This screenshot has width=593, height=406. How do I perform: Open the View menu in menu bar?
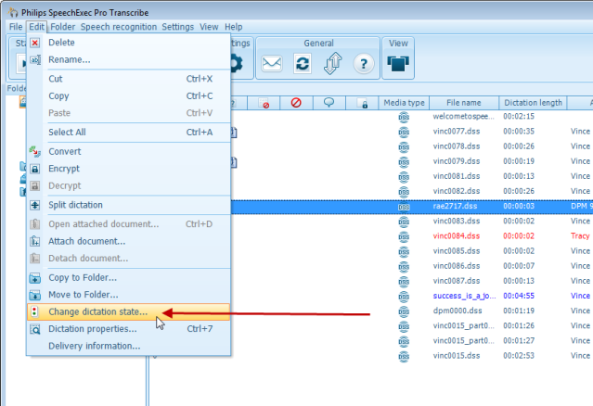209,27
